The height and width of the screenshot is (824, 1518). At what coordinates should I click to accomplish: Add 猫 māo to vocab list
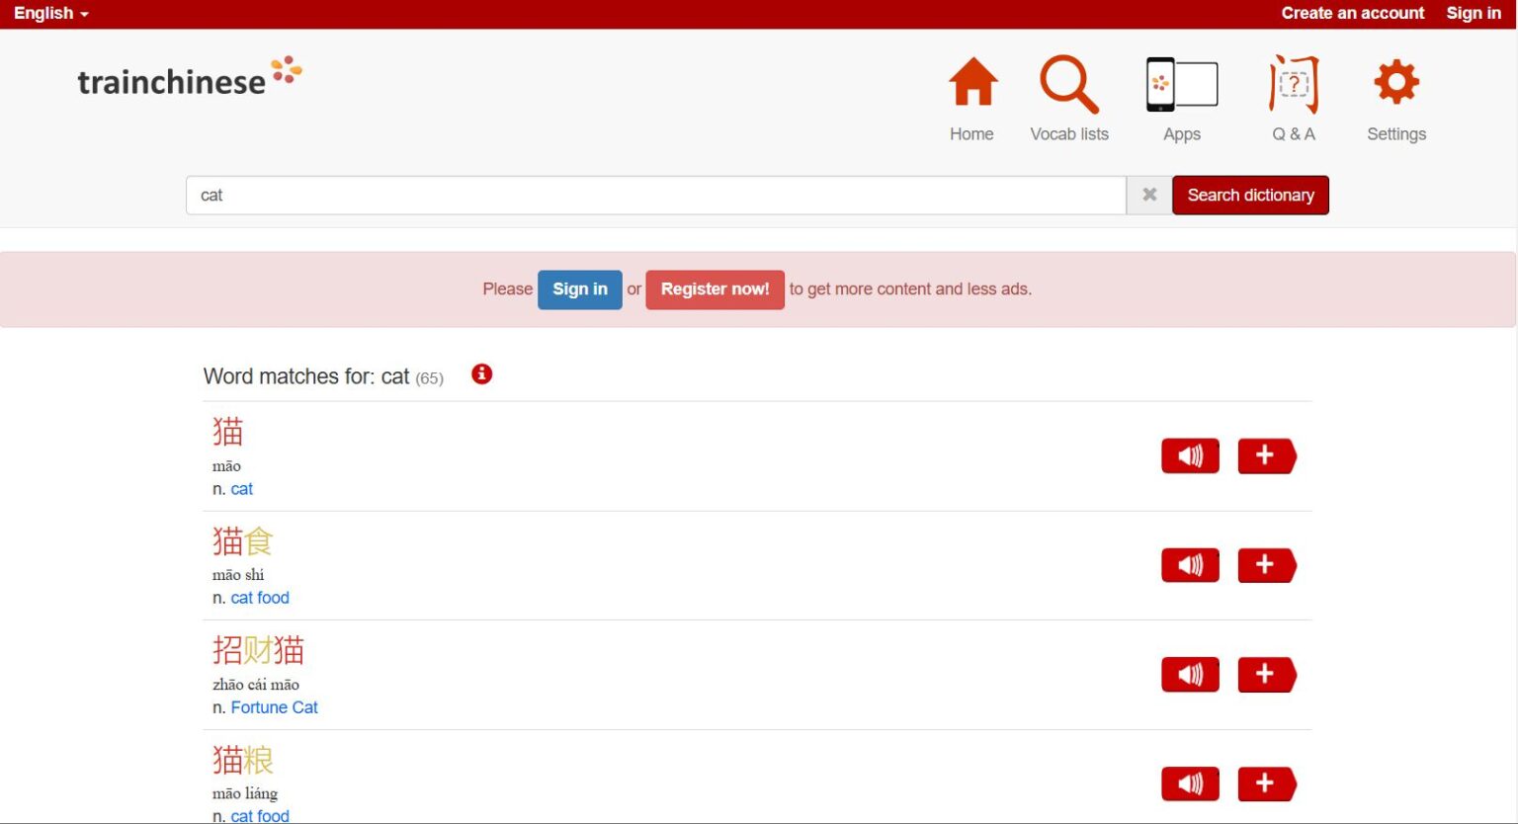click(1265, 455)
